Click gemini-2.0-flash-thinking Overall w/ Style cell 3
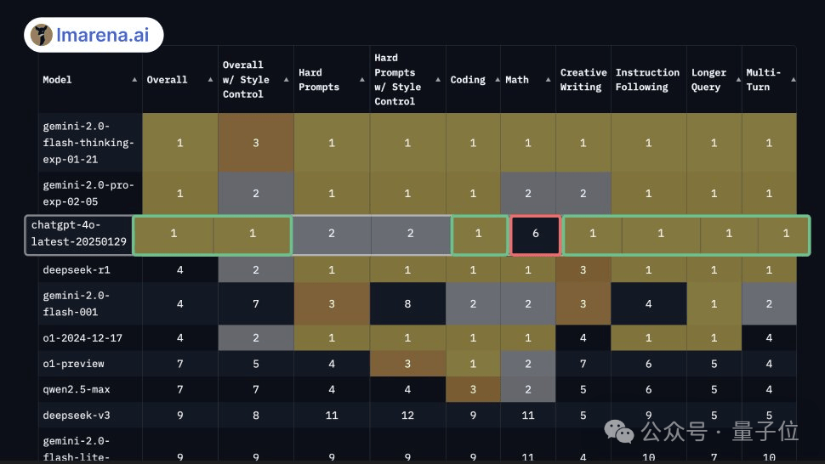The width and height of the screenshot is (825, 464). click(x=256, y=143)
